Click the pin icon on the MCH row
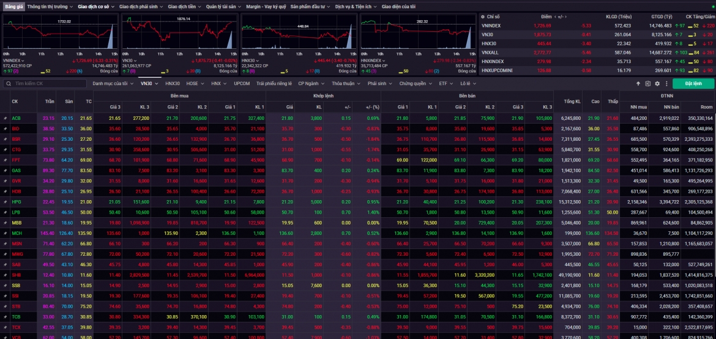 [6, 233]
